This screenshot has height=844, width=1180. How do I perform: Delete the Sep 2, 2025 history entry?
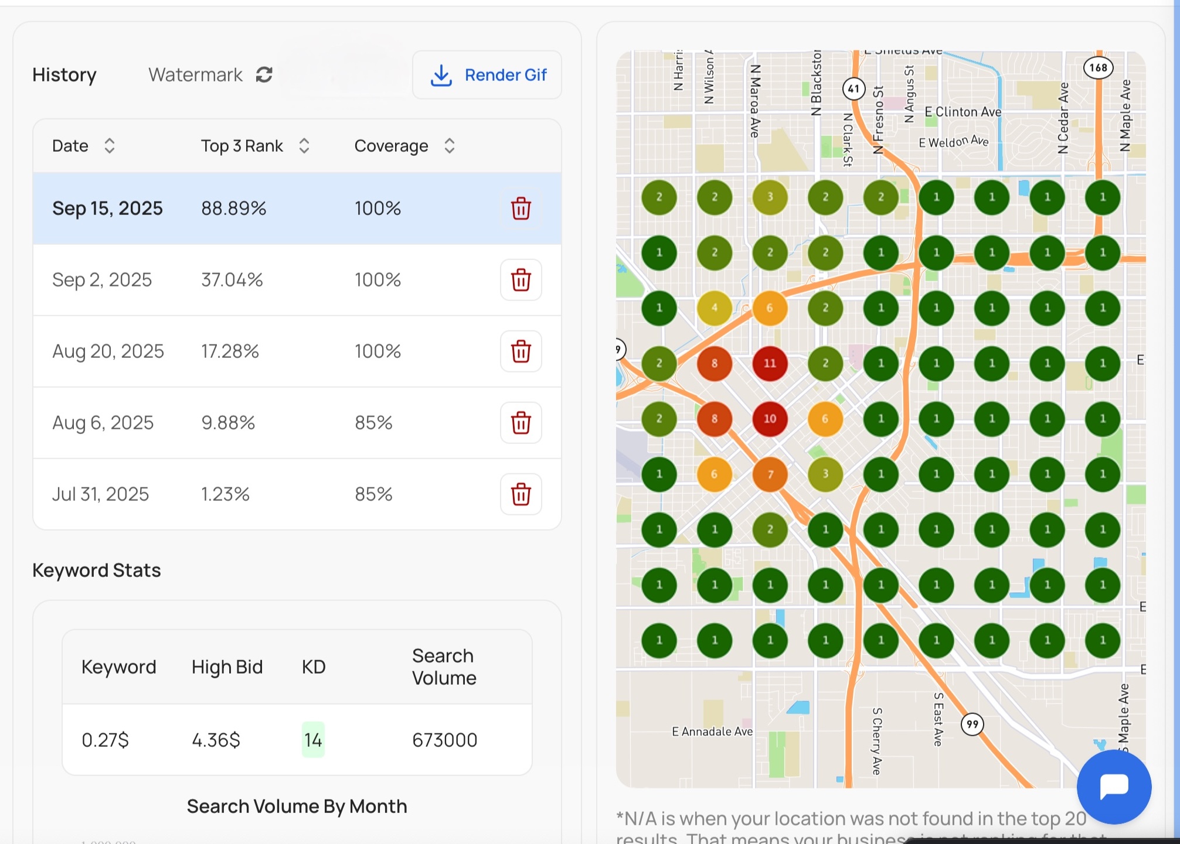tap(521, 280)
